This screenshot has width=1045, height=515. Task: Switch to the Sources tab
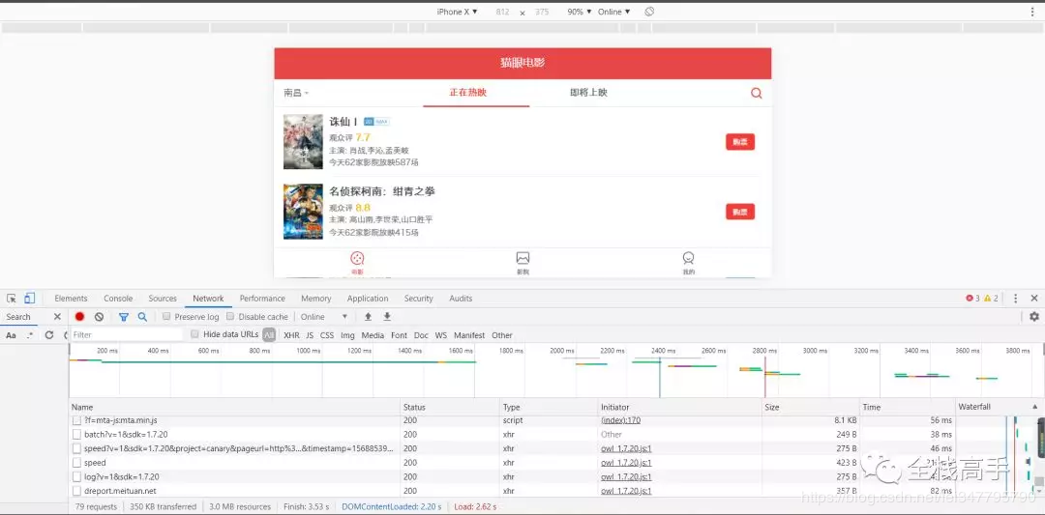click(163, 299)
